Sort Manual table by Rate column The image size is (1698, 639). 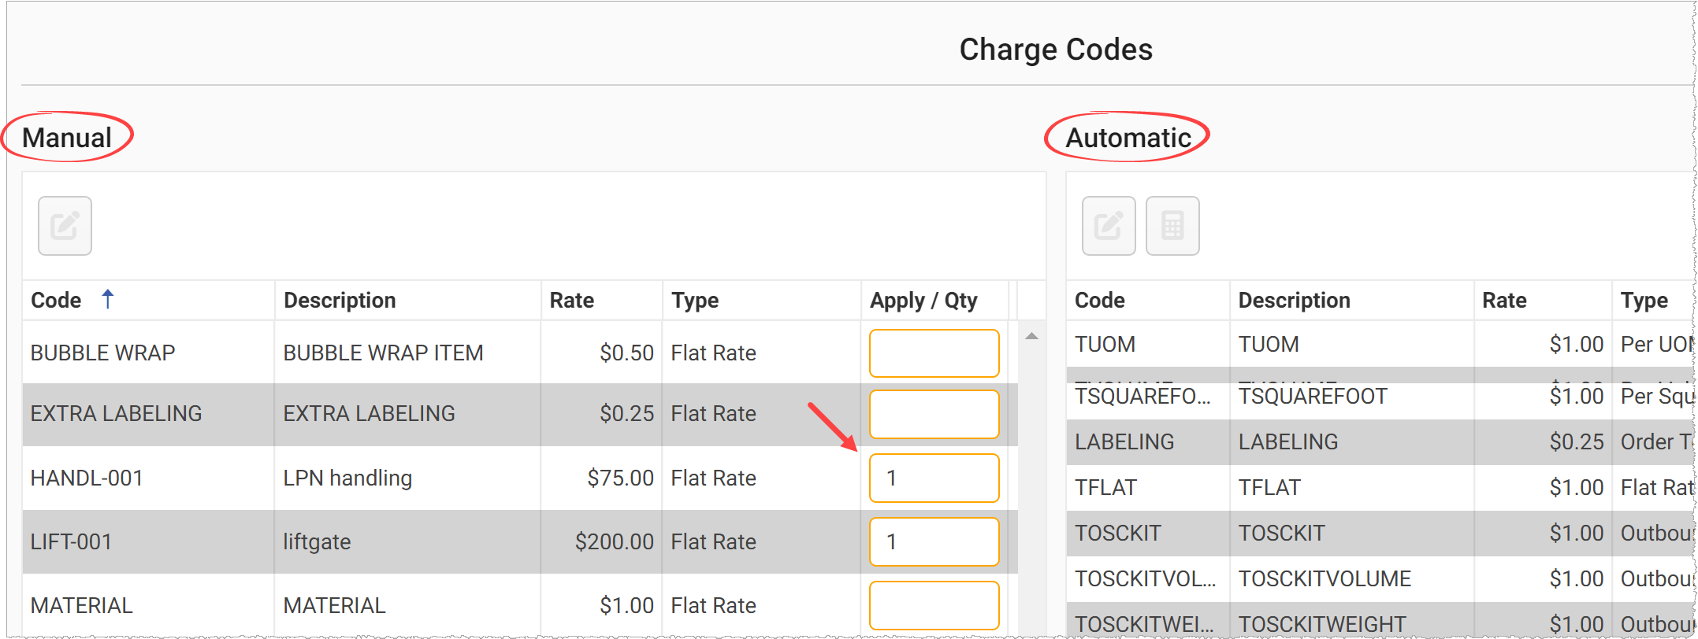(572, 301)
